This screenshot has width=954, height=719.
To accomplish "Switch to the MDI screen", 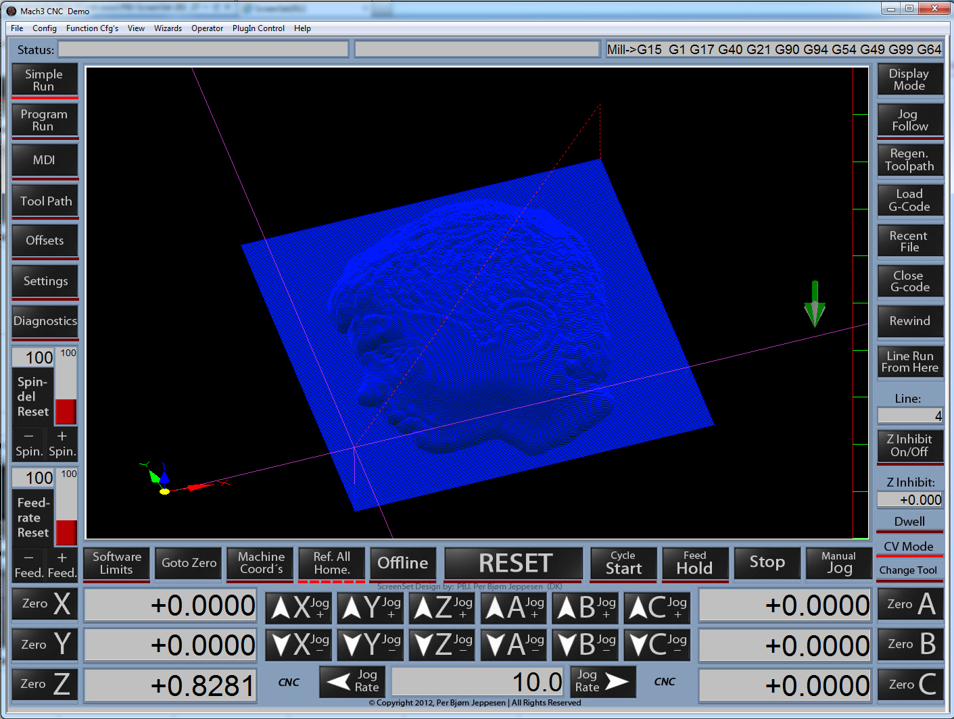I will 45,160.
